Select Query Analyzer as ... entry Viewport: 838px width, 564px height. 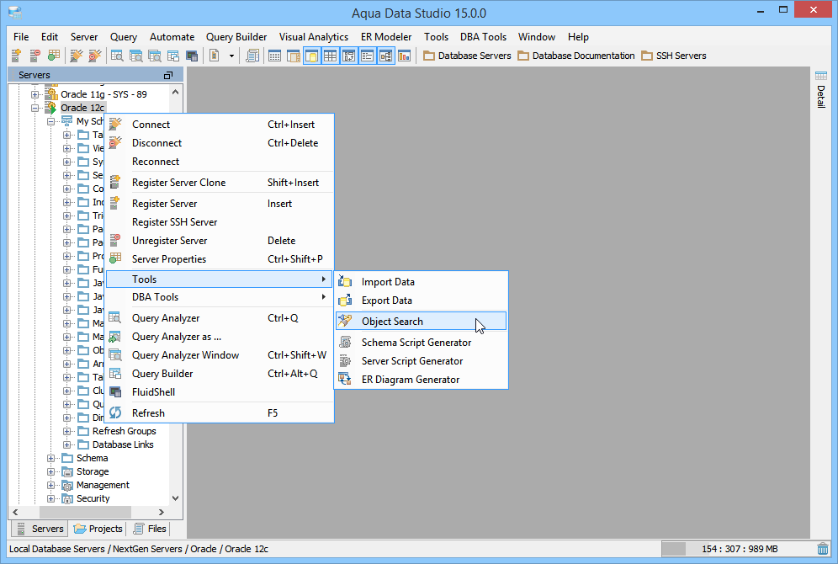tap(220, 337)
